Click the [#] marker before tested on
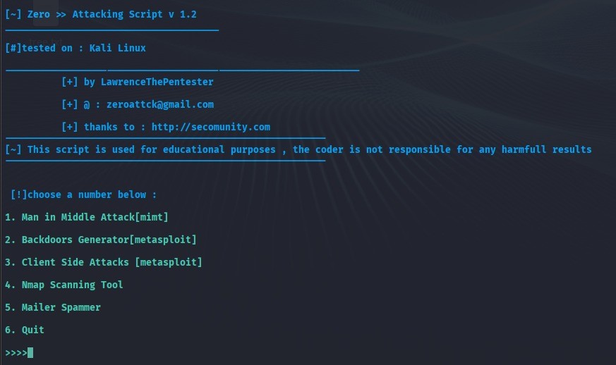This screenshot has width=616, height=365. pos(13,48)
